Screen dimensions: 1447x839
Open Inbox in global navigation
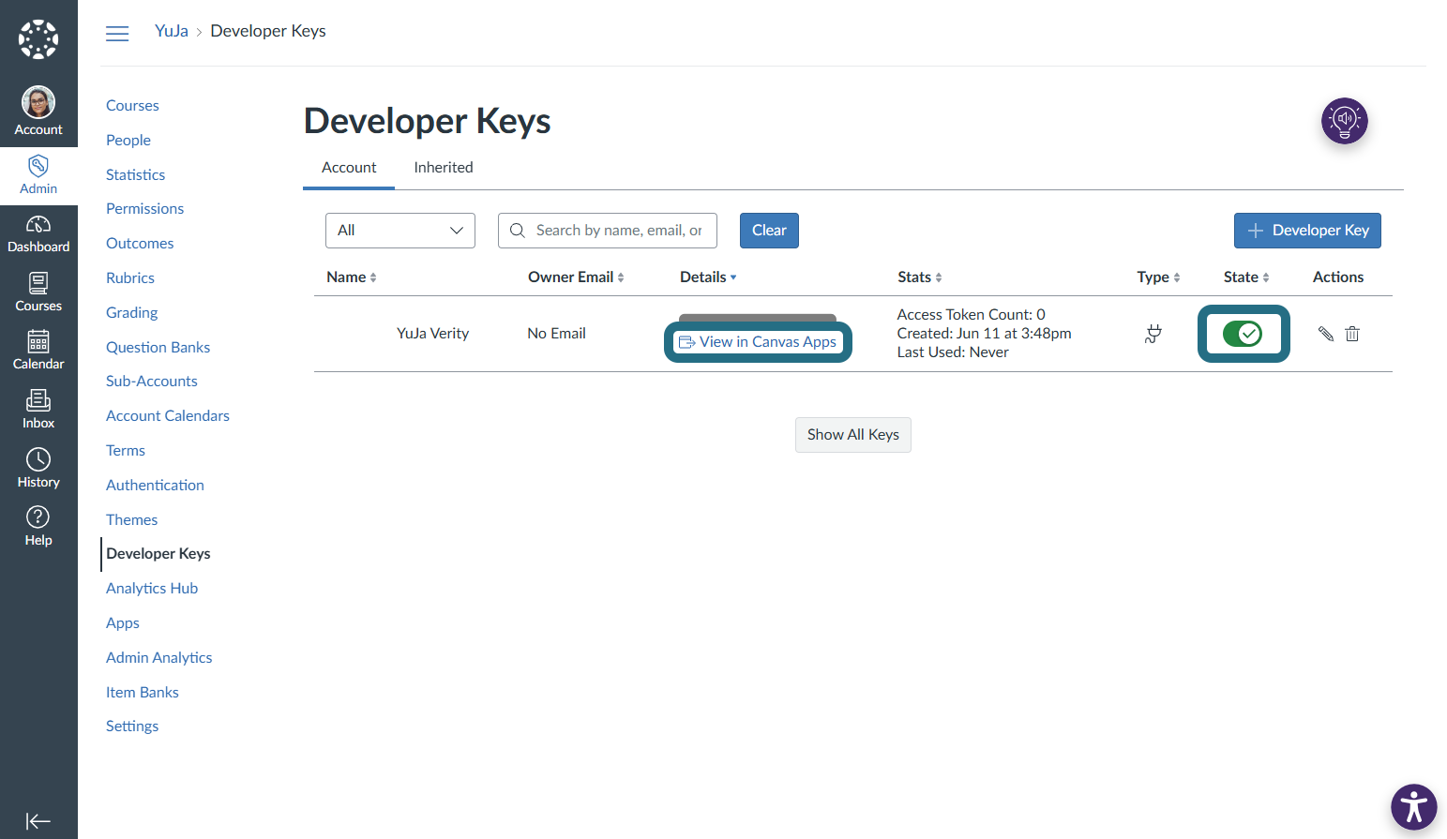pyautogui.click(x=38, y=410)
